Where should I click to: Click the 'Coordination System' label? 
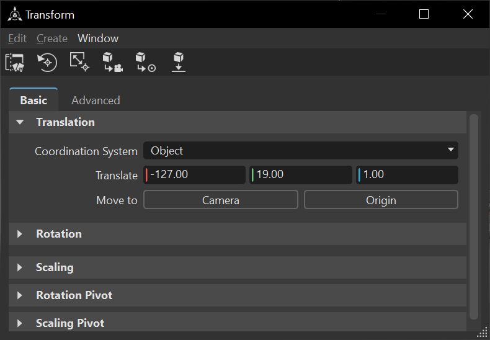click(86, 151)
